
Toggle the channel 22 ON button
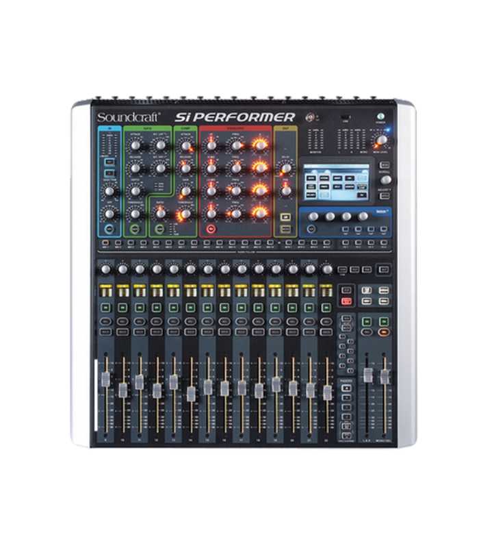click(x=326, y=308)
